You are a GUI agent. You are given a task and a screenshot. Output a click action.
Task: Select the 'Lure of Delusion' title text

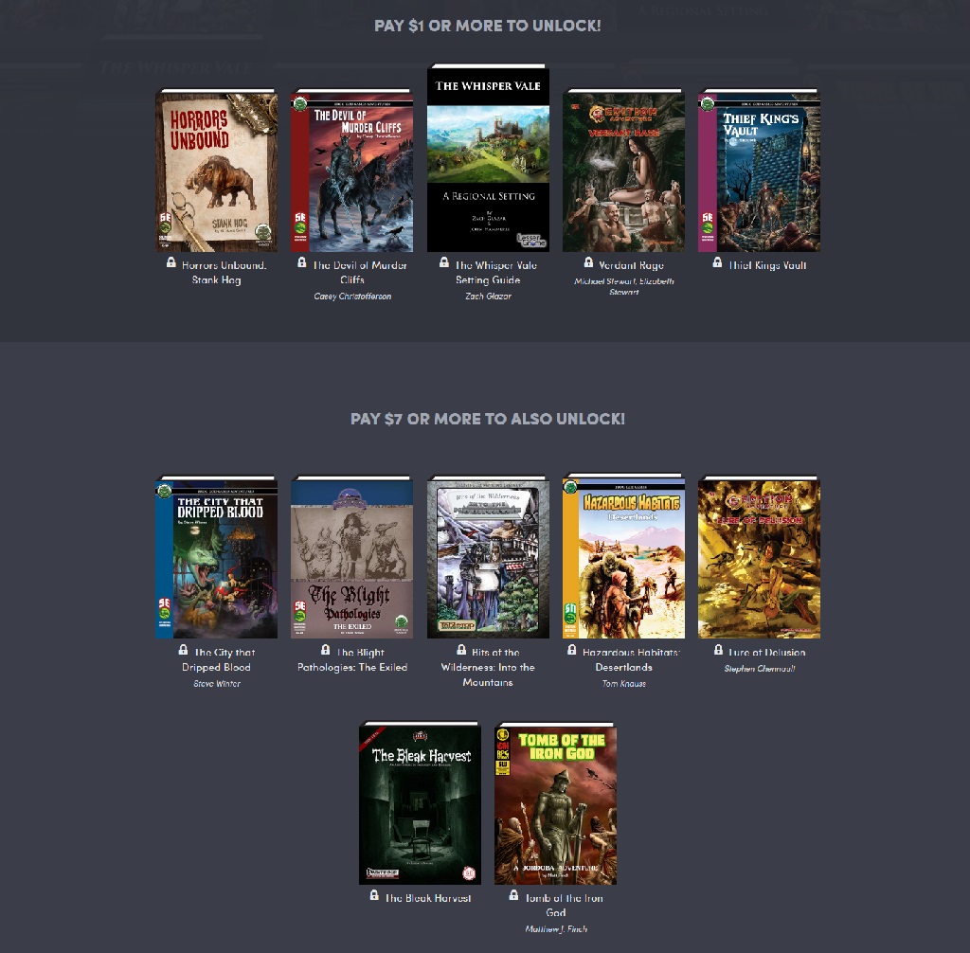click(767, 653)
